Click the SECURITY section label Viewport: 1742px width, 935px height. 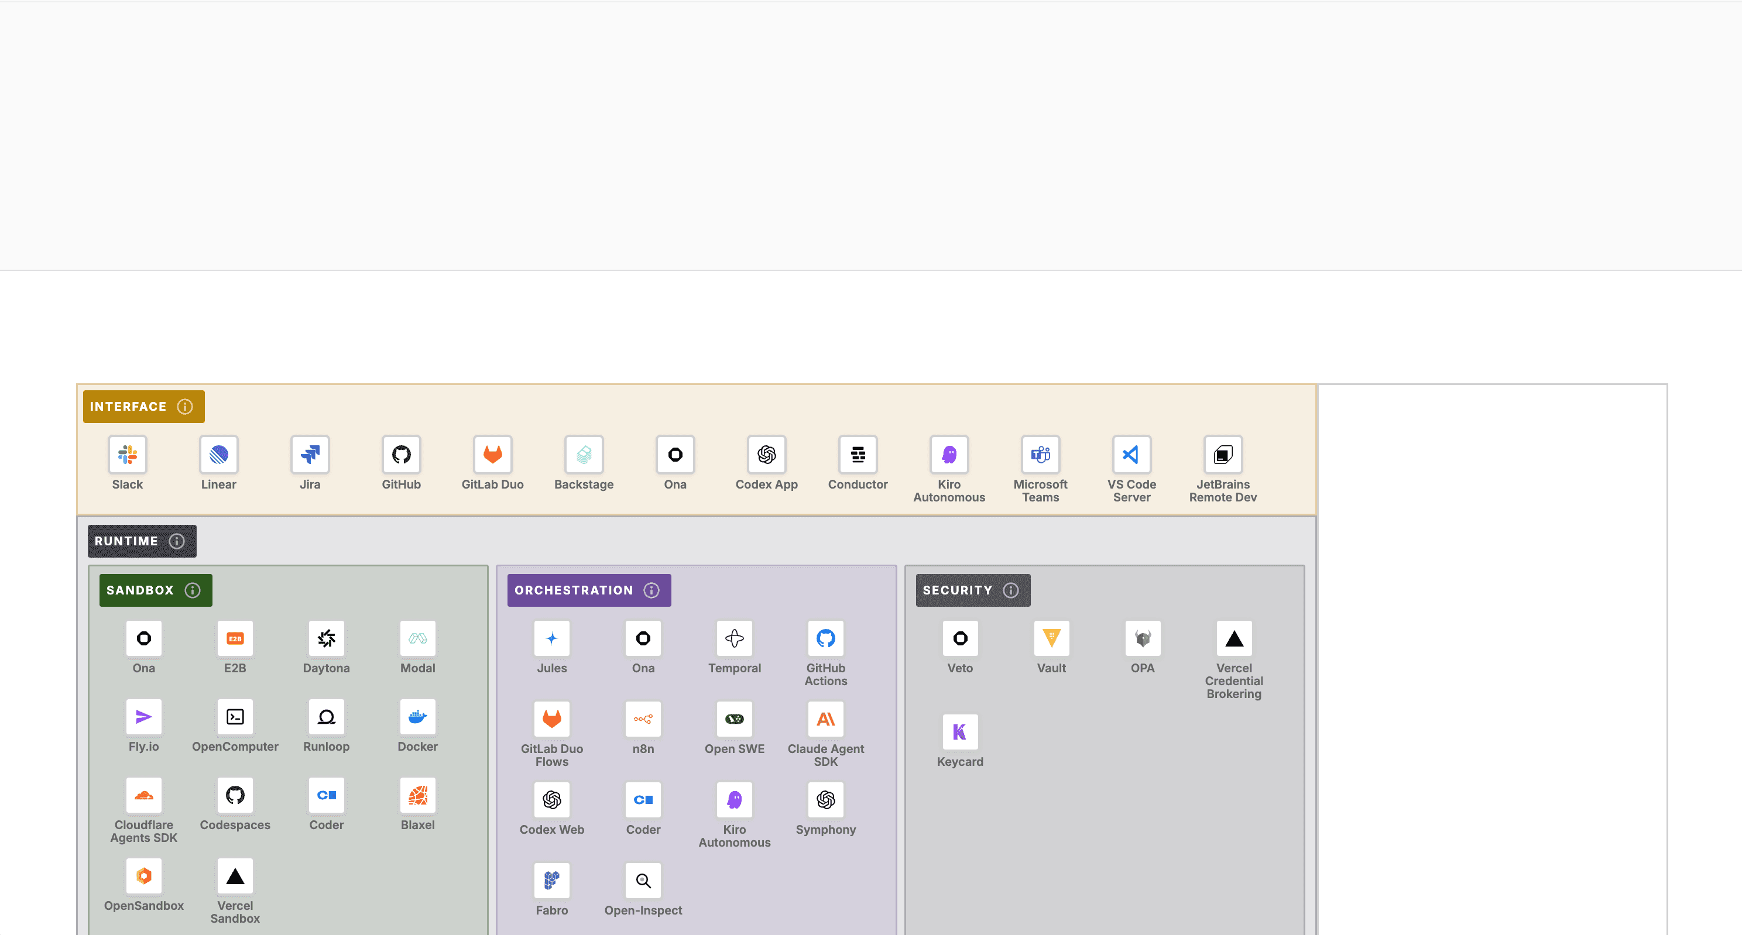click(x=958, y=590)
